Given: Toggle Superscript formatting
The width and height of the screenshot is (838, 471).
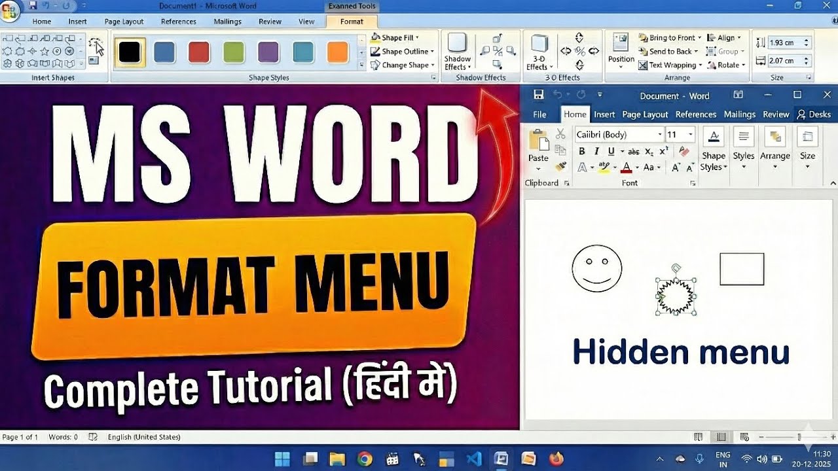Looking at the screenshot, I should 664,151.
